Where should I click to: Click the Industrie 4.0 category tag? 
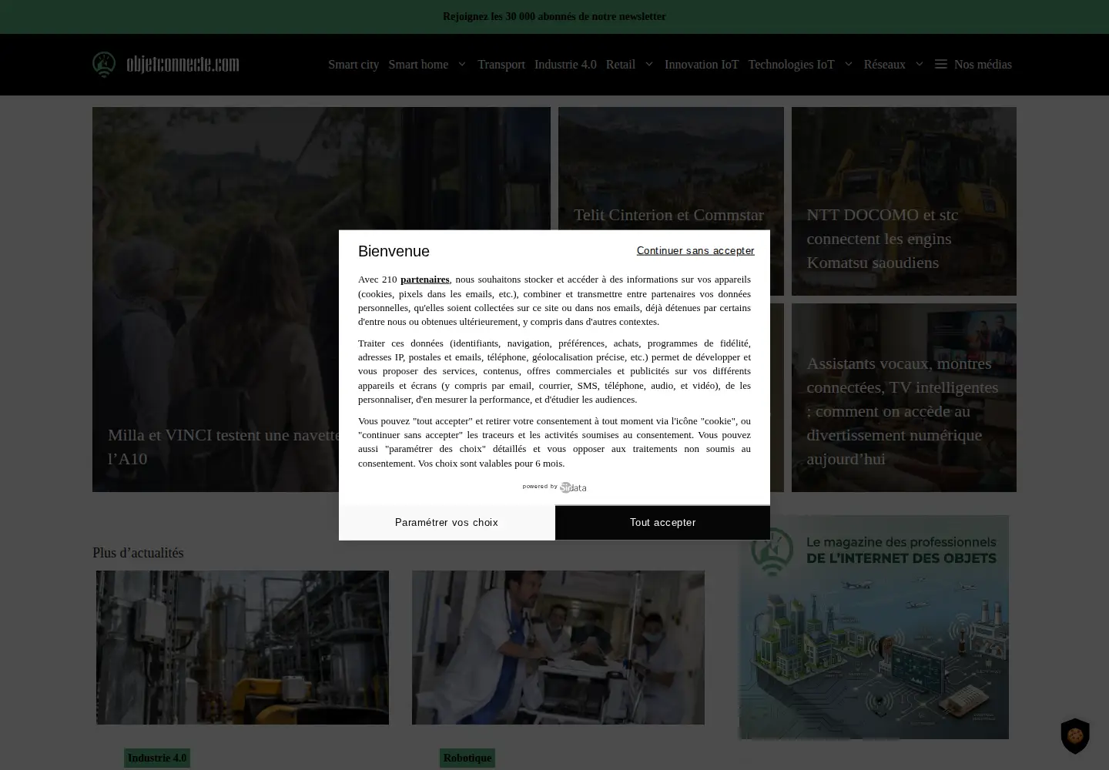157,758
